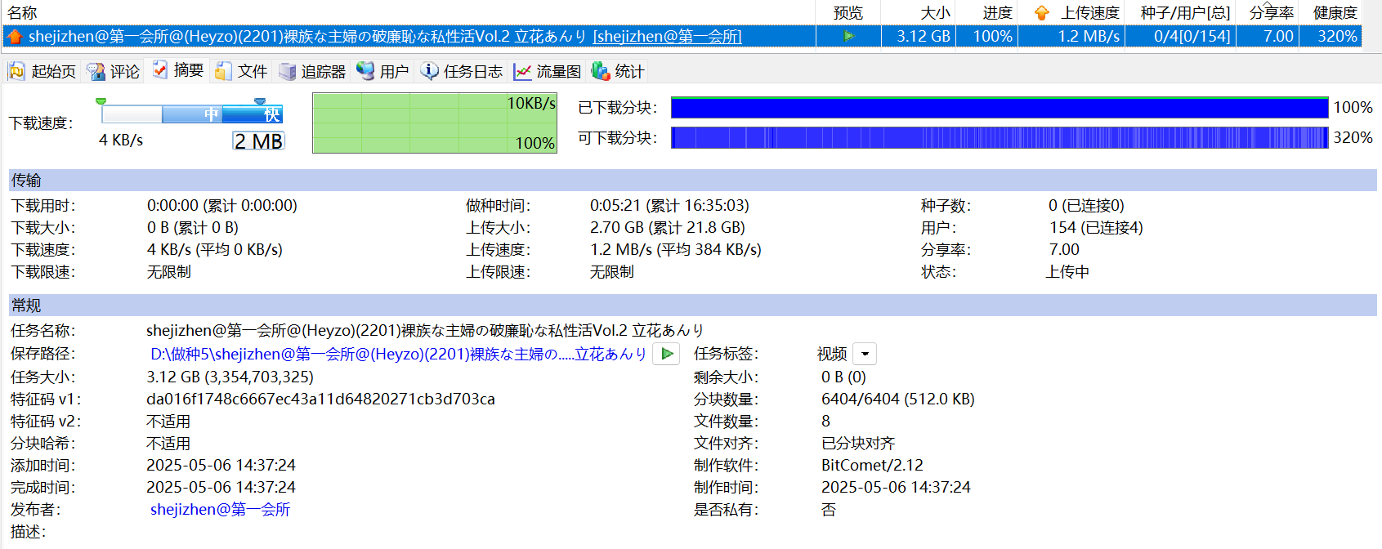
Task: Click the [shejizhen@第一会所] link in task row
Action: click(x=667, y=36)
